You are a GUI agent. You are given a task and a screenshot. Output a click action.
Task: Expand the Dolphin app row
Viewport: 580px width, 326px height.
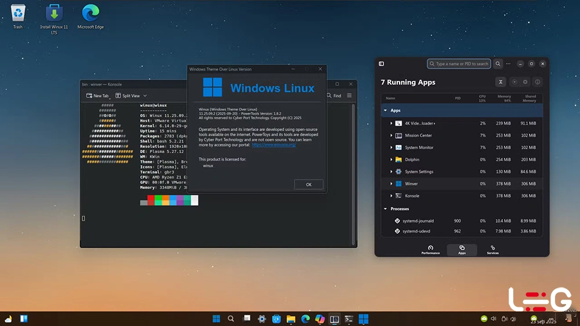391,160
